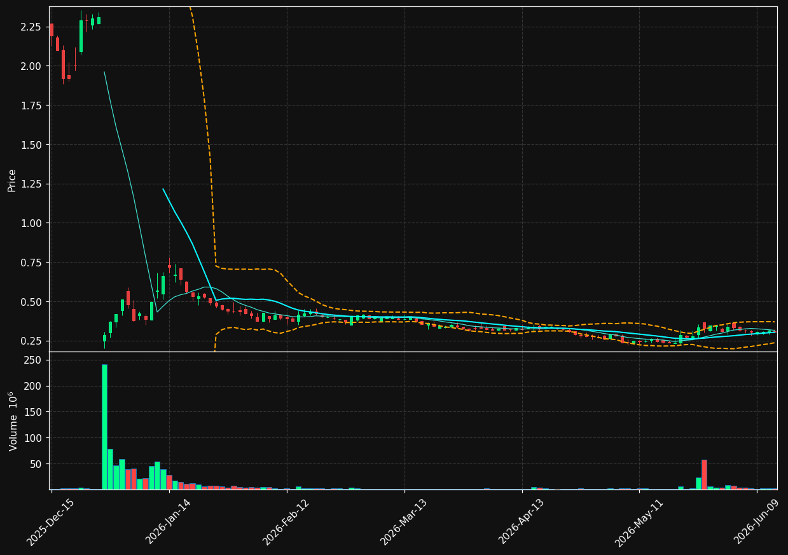Select the 2026-May-11 date label
Screen dimensions: 788x555
[638, 522]
